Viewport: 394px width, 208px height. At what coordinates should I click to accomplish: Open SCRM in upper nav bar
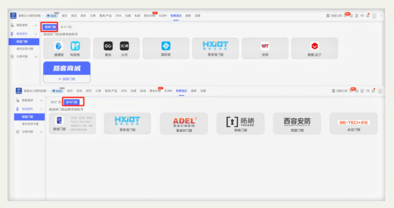click(163, 16)
